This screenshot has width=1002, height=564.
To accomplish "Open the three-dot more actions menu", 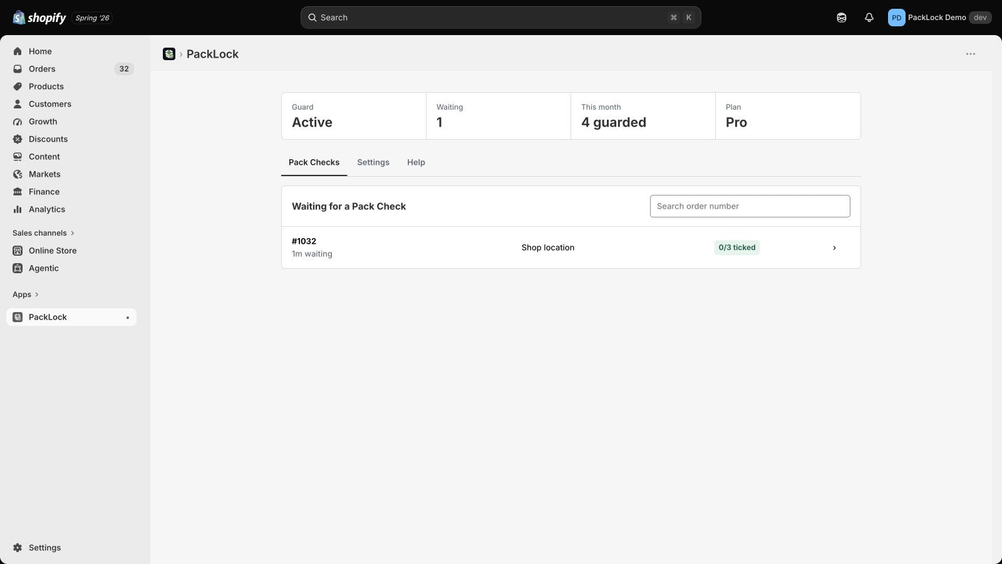I will click(971, 54).
